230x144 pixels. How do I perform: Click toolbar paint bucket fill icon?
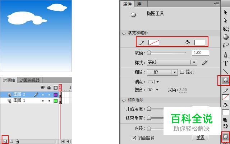pyautogui.click(x=225, y=105)
